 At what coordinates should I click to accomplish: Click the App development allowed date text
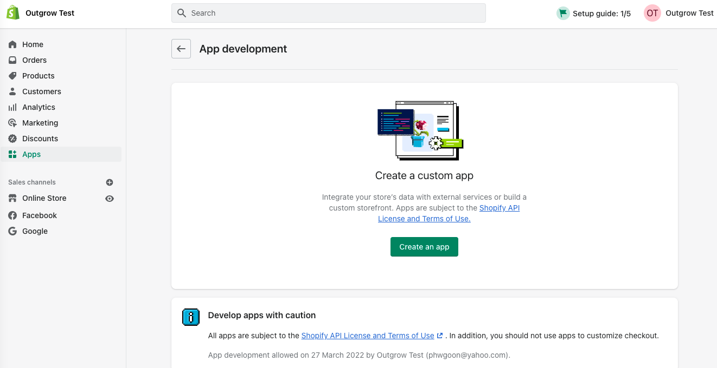tap(359, 355)
